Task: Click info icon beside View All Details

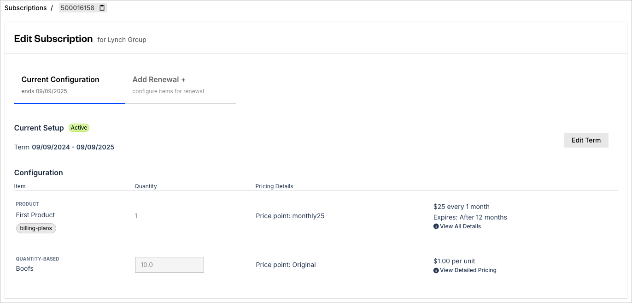Action: 436,226
